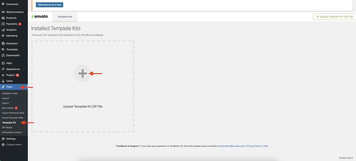The image size is (356, 161).
Task: Go to Site Health
Action: coord(8,108)
